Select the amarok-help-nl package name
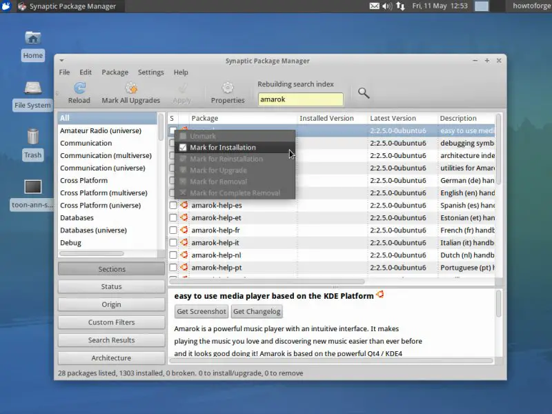 [x=216, y=255]
